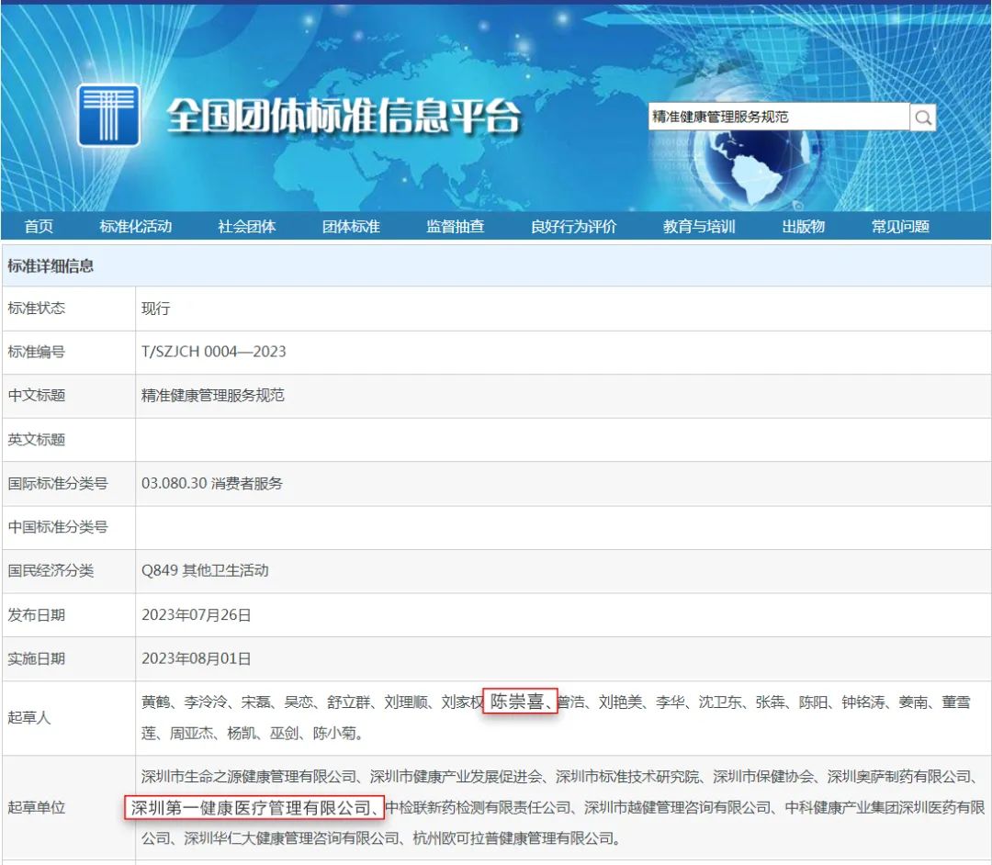
Task: Focus the search box containing 精准健康管理服务规范
Action: point(777,118)
